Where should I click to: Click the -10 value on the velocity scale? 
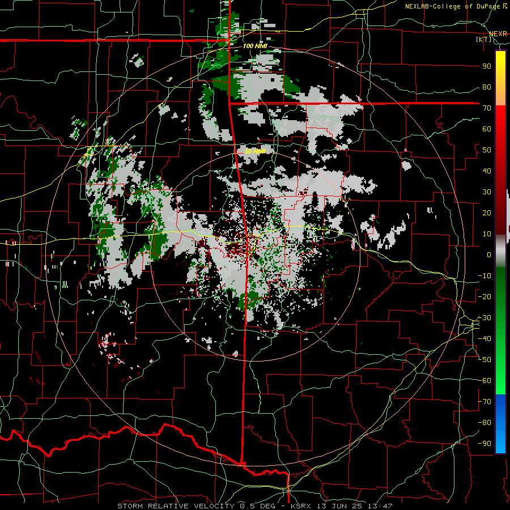(484, 276)
